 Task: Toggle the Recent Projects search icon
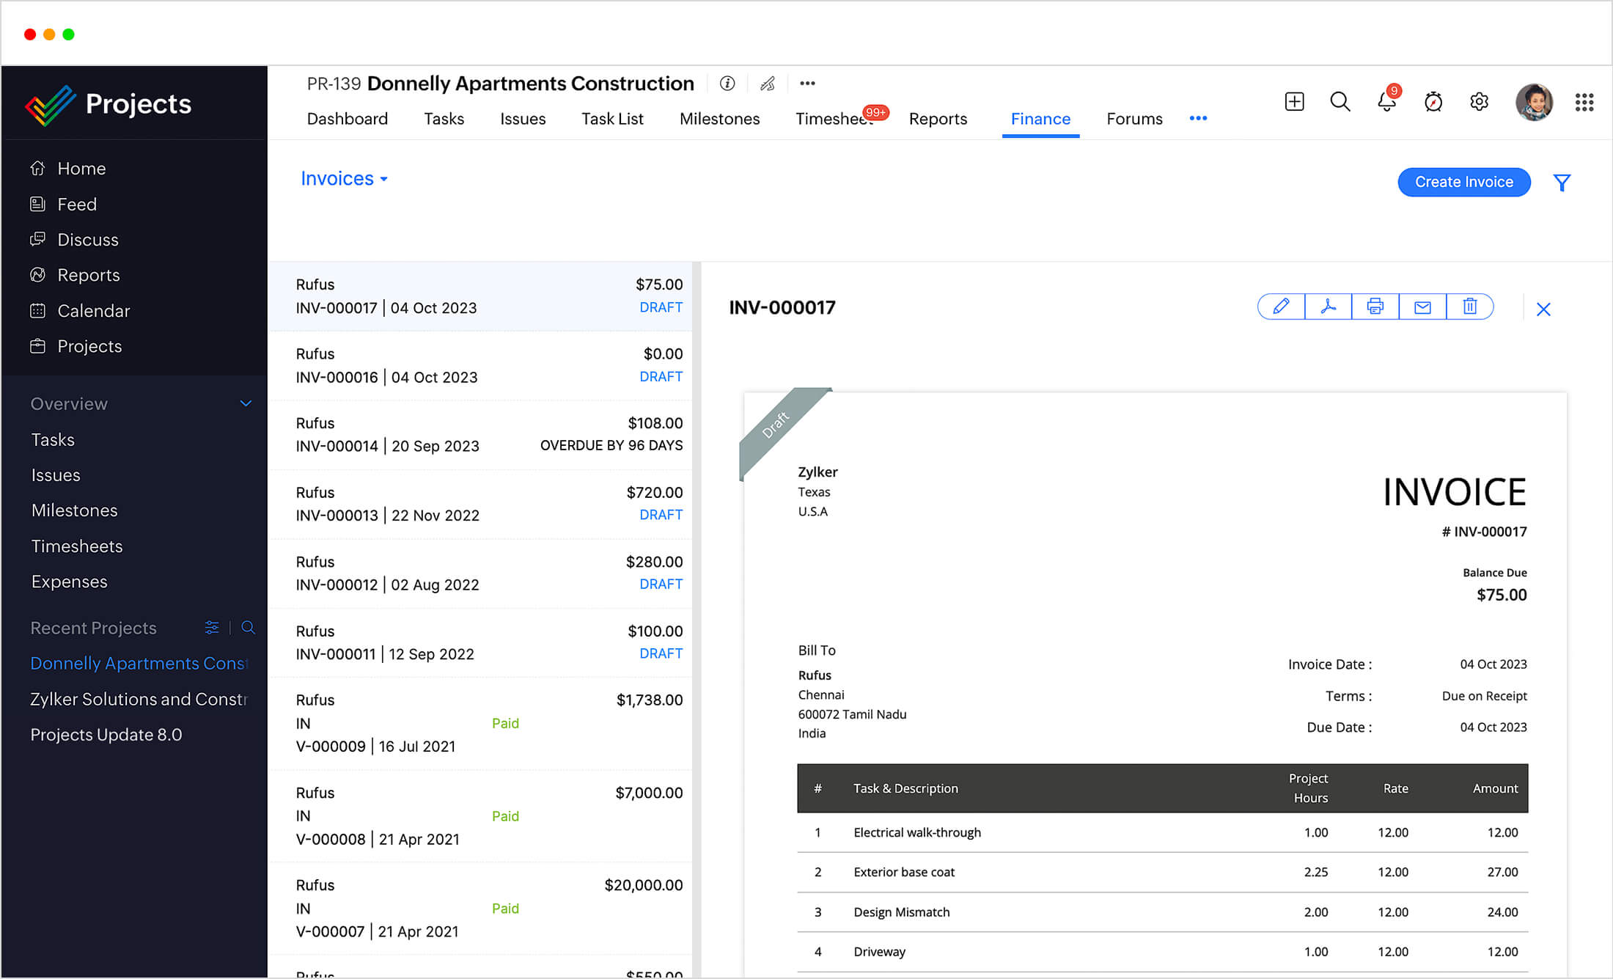(248, 628)
